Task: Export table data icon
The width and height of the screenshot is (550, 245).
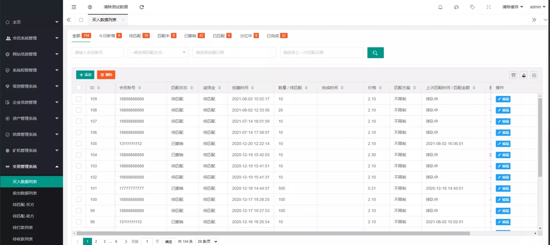Action: pos(524,75)
